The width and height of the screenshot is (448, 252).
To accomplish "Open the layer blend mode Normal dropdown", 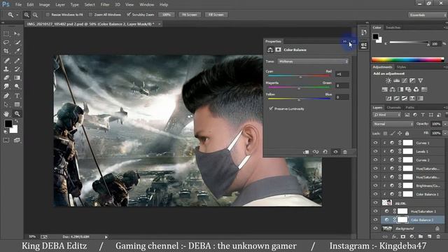I will tap(393, 124).
